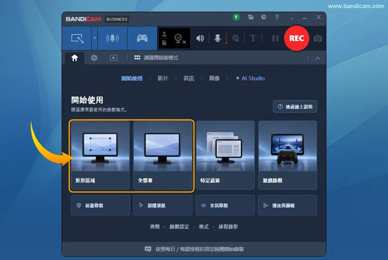Screen dimensions: 388x260
Task: Toggle the mouse click effect icon
Action: coord(236,38)
